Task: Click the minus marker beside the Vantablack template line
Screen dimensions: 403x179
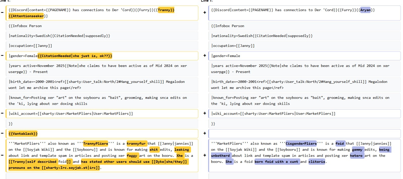Action: coord(2,133)
